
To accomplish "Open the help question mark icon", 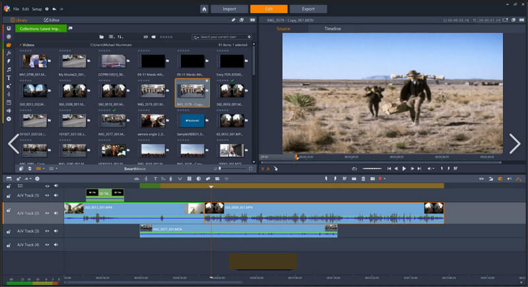I will tap(47, 9).
